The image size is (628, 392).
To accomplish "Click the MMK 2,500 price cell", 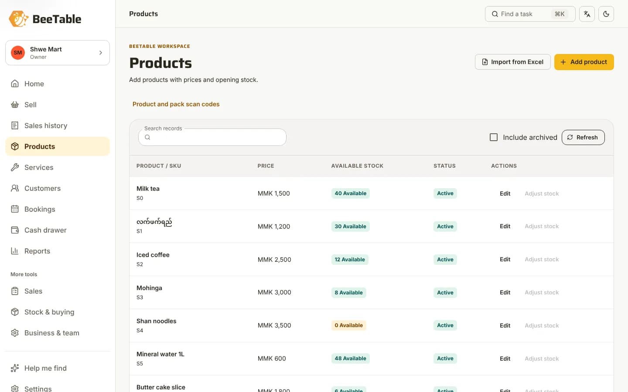I will click(274, 260).
